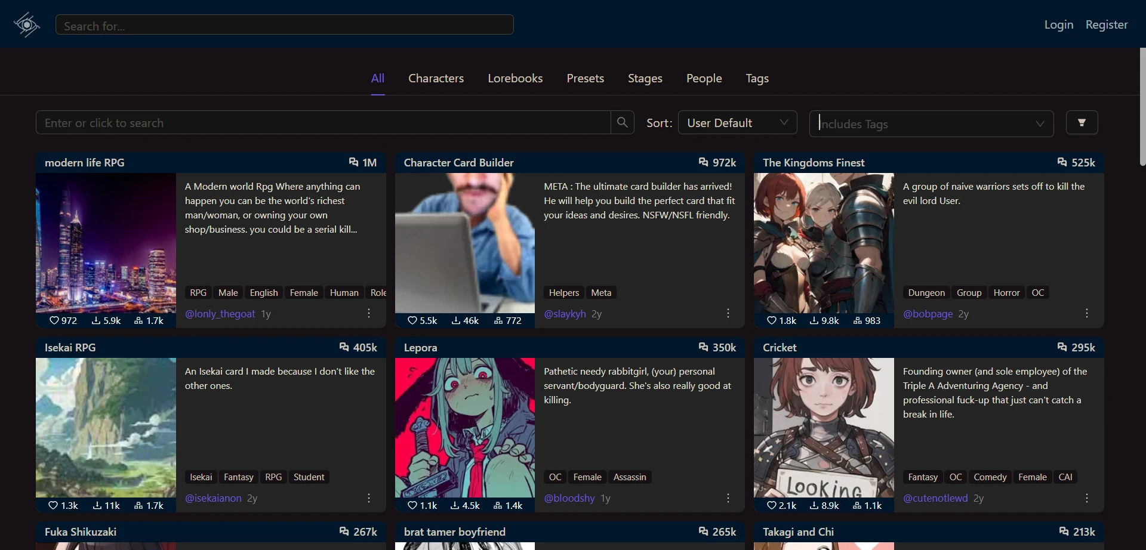Click the top Search for... field
Screen dimensions: 1146x550
point(284,25)
